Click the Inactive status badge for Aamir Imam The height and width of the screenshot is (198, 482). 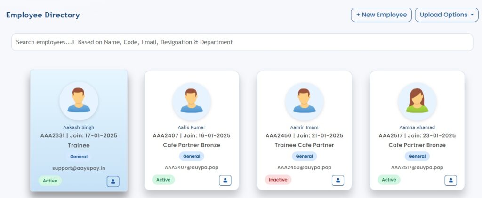coord(278,180)
